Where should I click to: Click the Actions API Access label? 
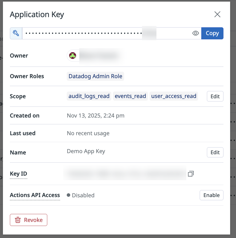coord(35,195)
